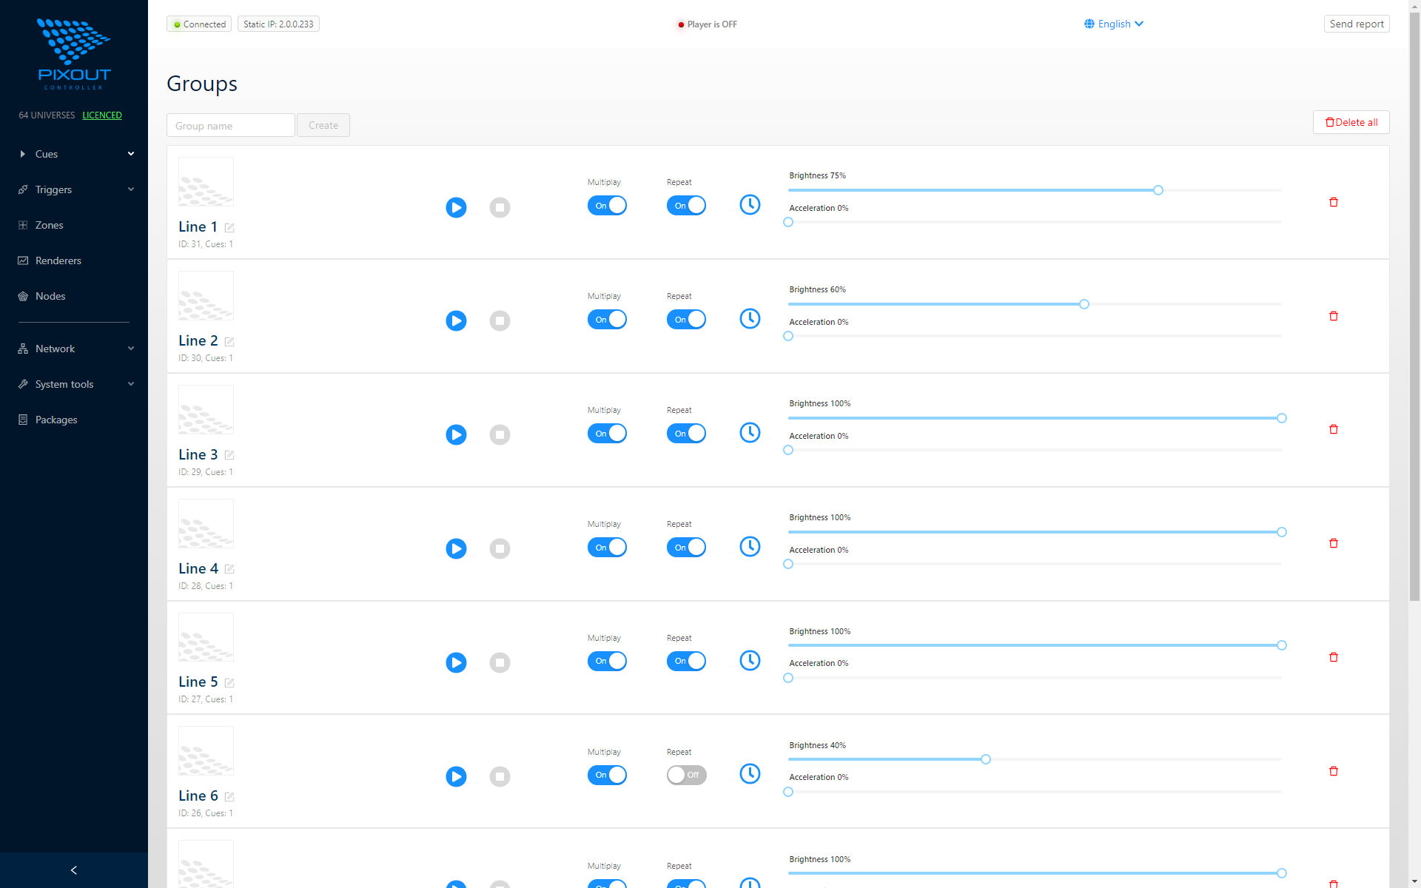1421x888 pixels.
Task: Open the Packages section
Action: pyautogui.click(x=56, y=420)
